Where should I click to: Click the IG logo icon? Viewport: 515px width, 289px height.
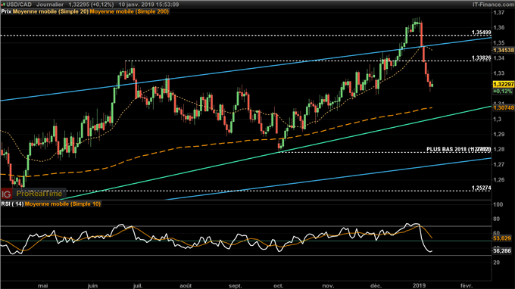6,194
